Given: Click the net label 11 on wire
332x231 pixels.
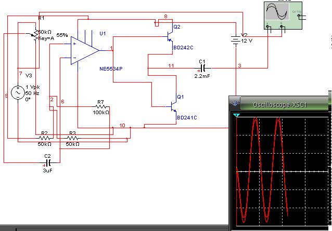Looking at the screenshot, I should pos(171,66).
